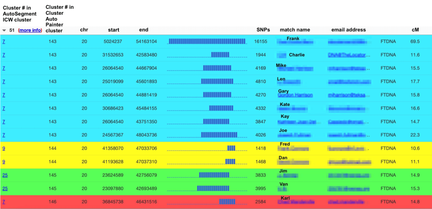Sort by the SNPs column header
The height and width of the screenshot is (209, 432).
click(263, 30)
